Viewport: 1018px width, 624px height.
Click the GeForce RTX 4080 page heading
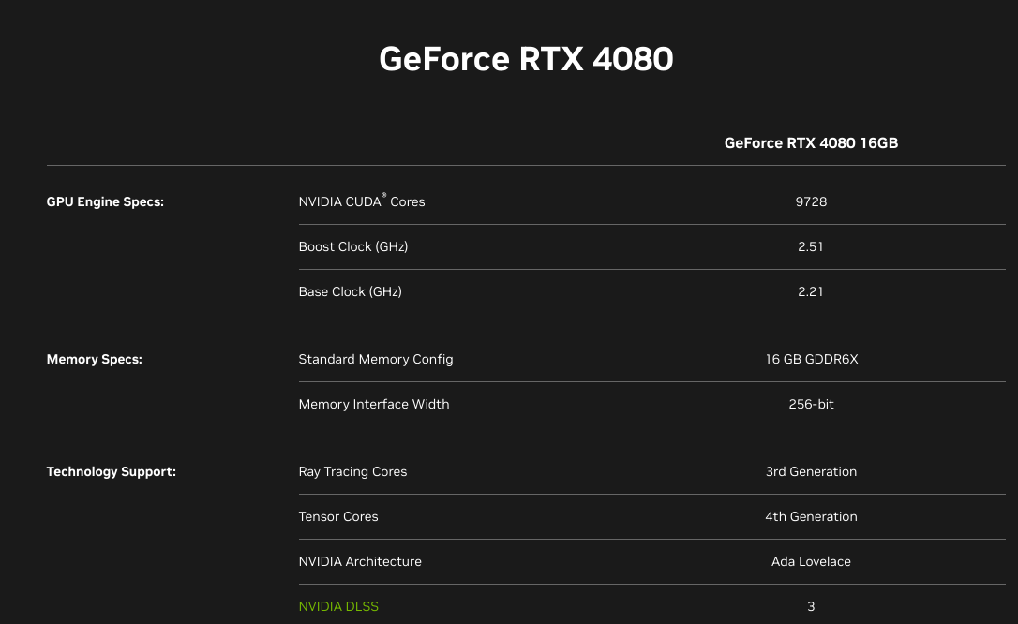[526, 59]
